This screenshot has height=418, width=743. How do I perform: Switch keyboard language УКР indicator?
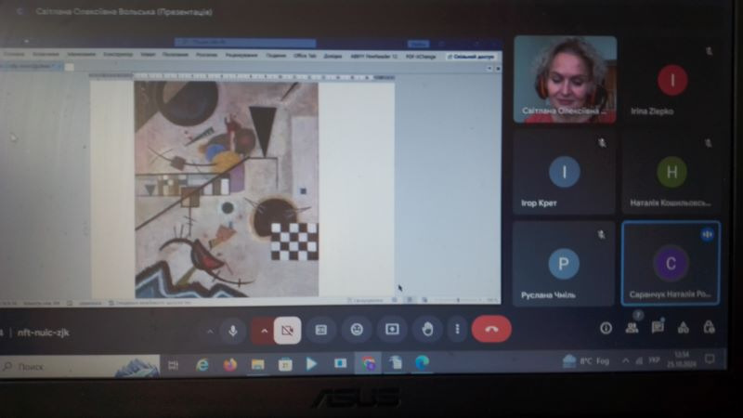pyautogui.click(x=655, y=360)
